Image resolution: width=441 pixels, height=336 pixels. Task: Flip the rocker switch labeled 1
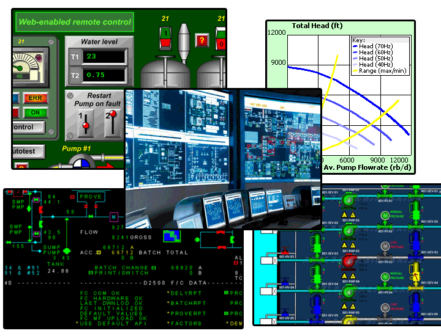pos(166,37)
